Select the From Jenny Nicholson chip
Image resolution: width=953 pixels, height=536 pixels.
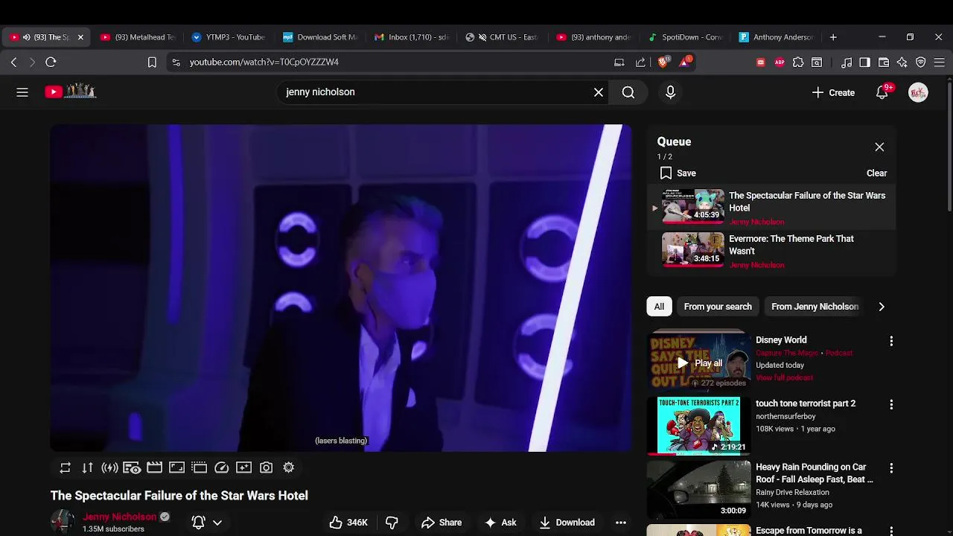[815, 307]
